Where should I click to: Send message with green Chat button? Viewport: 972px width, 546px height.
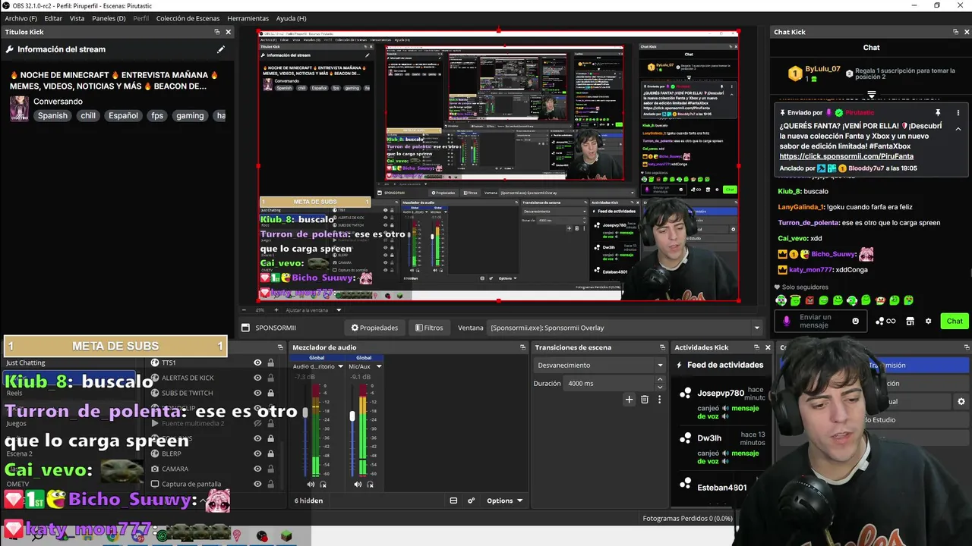(955, 321)
